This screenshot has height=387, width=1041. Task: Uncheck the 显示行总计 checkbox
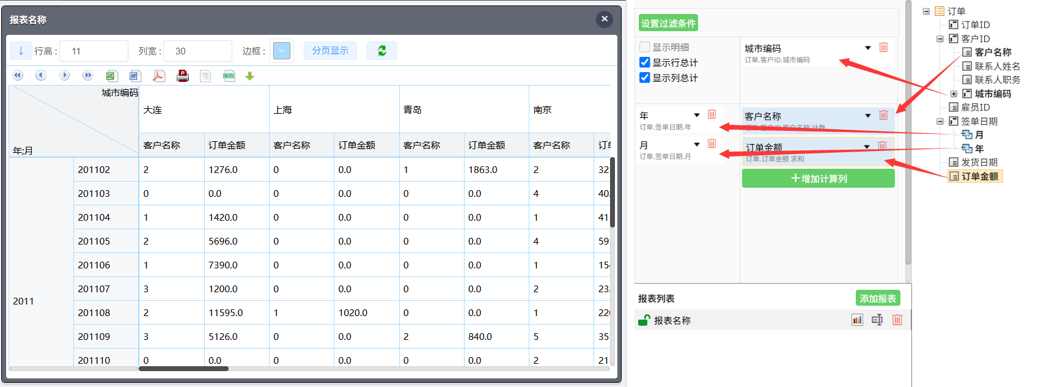(x=644, y=62)
